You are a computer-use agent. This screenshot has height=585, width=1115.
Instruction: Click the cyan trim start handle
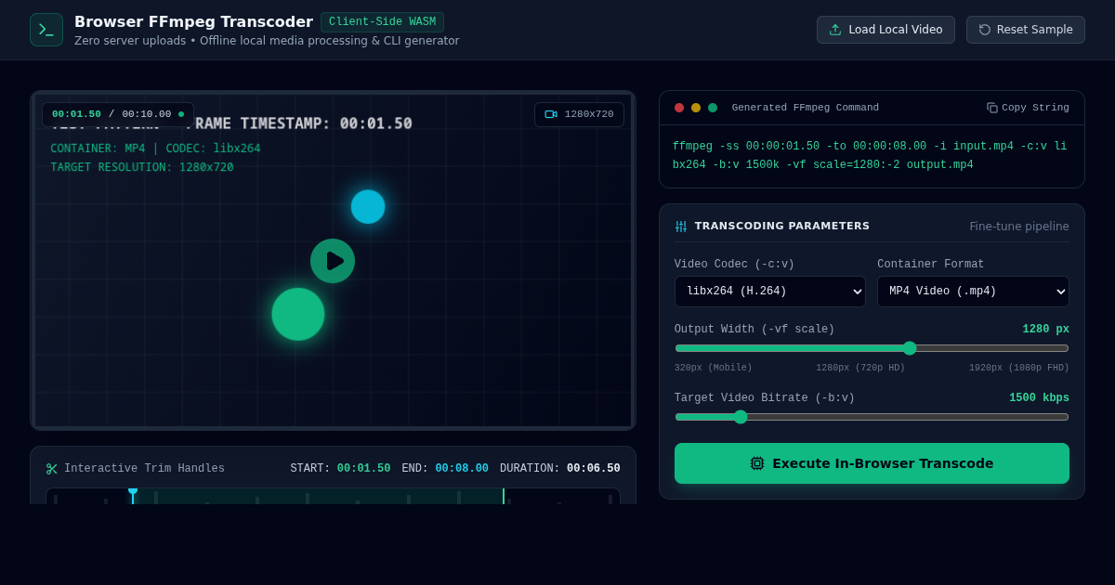click(x=133, y=495)
